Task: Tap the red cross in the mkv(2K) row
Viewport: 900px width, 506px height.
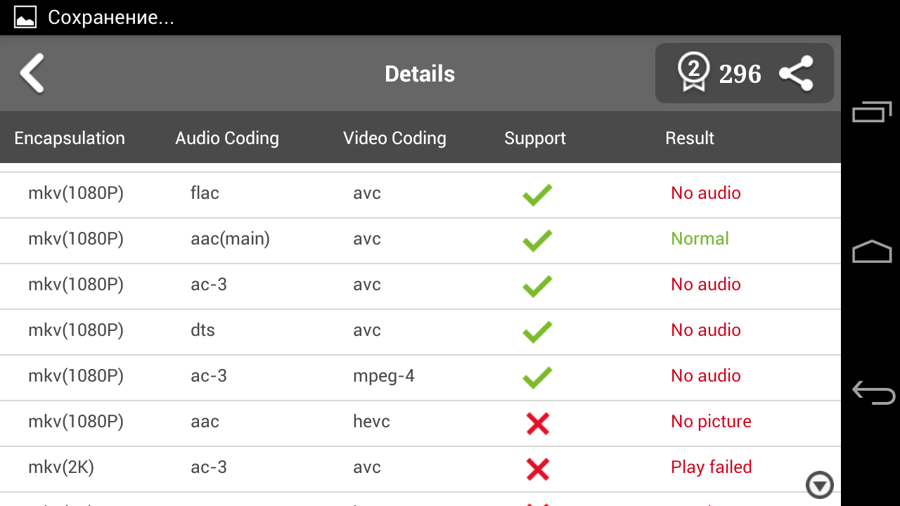Action: click(537, 469)
